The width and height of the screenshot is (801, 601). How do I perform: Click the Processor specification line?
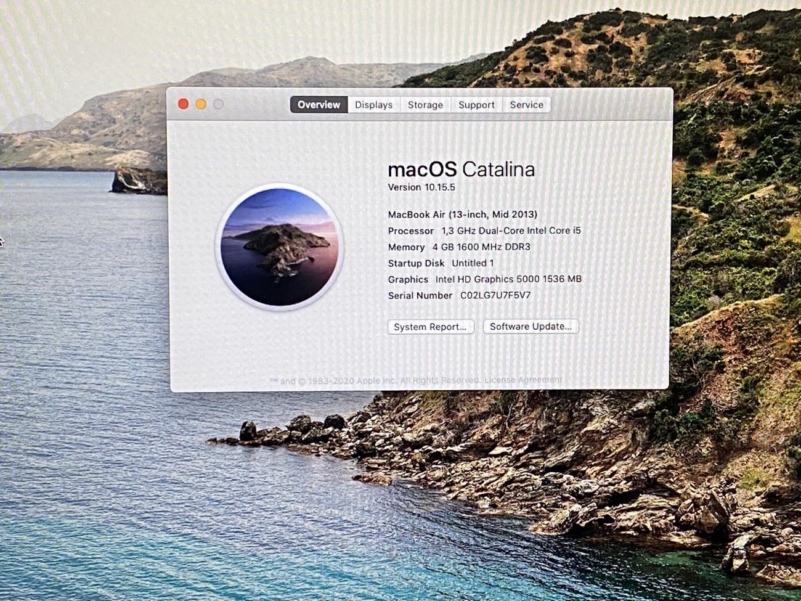(484, 231)
